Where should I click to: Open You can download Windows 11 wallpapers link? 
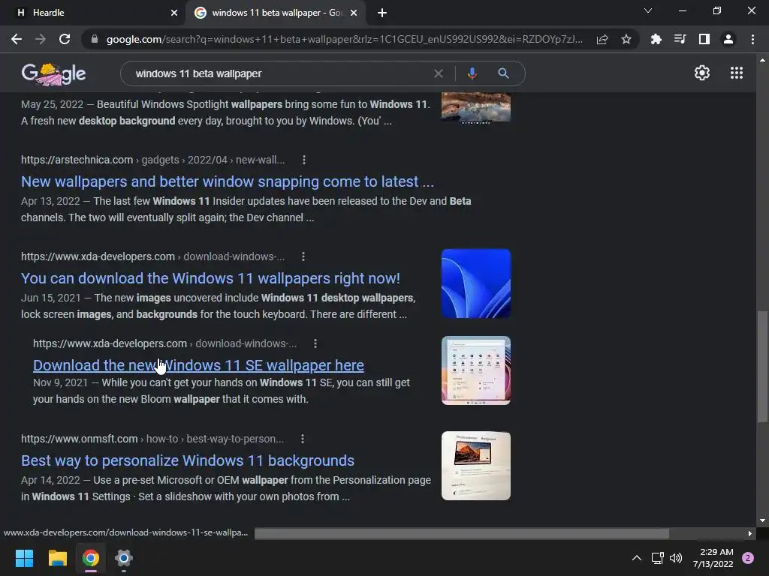pyautogui.click(x=210, y=278)
